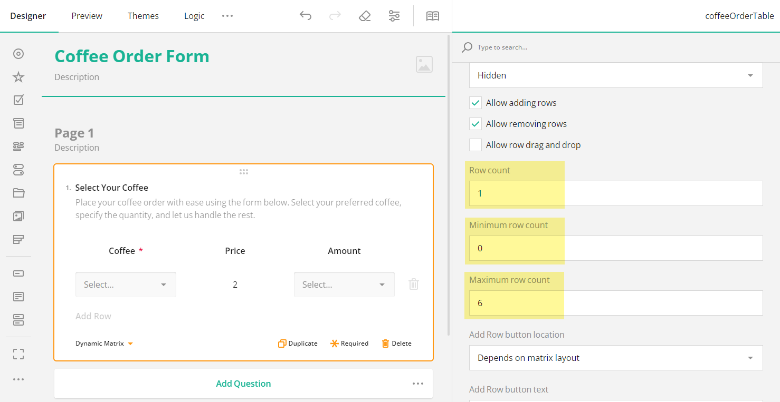Mark the question as Required
780x402 pixels.
click(x=349, y=343)
